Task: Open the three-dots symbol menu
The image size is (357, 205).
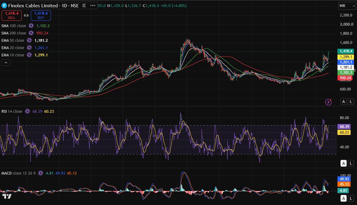Action: click(93, 5)
